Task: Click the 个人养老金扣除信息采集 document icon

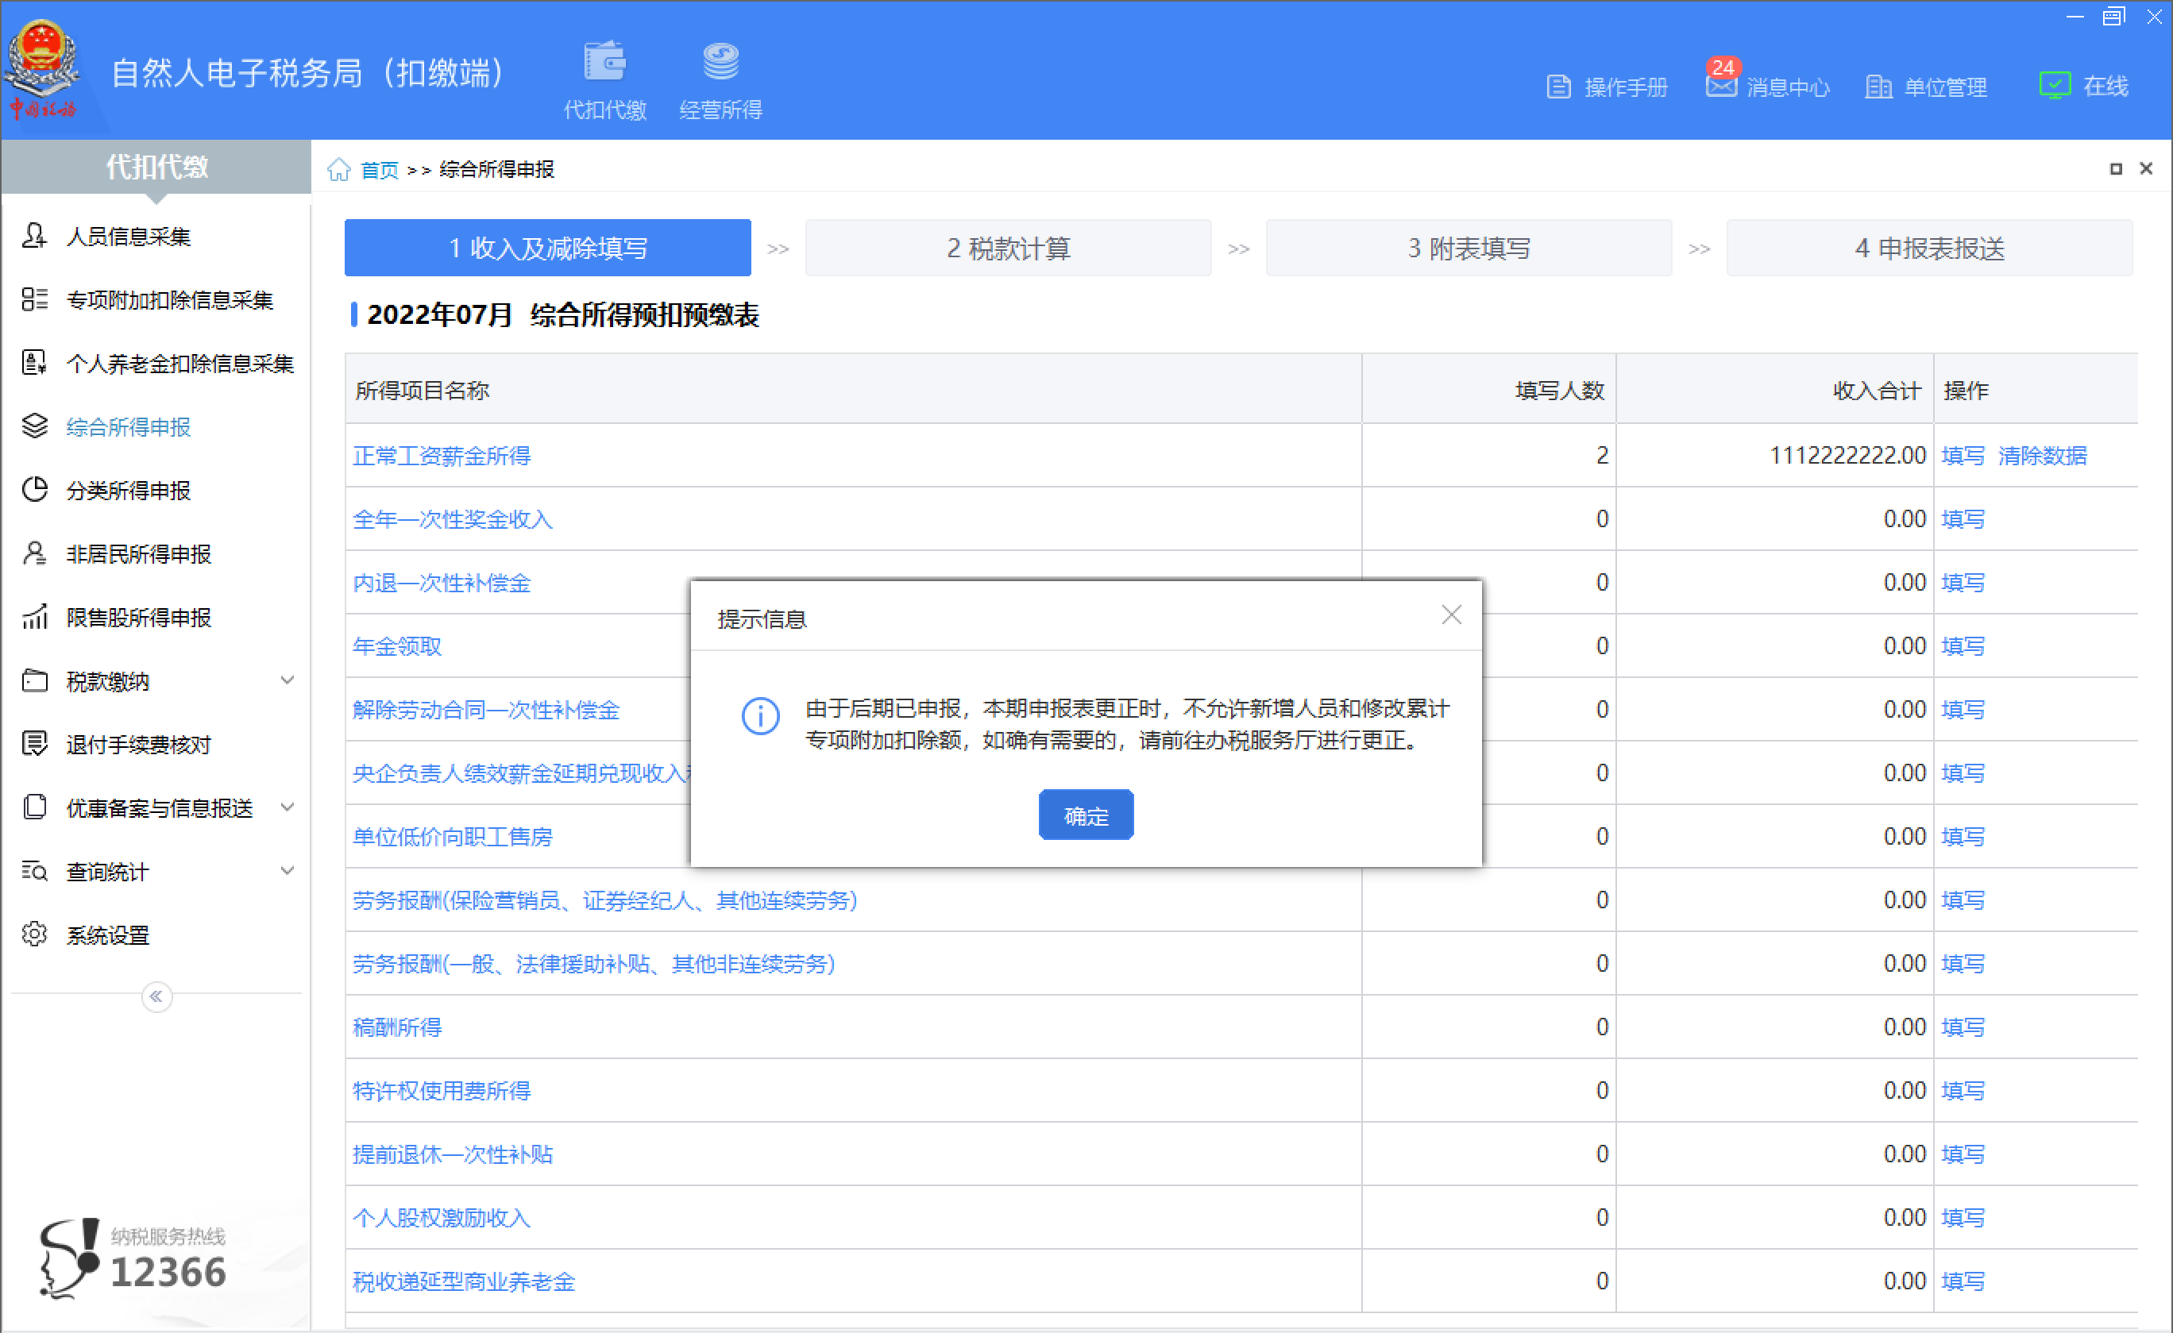Action: pyautogui.click(x=34, y=364)
